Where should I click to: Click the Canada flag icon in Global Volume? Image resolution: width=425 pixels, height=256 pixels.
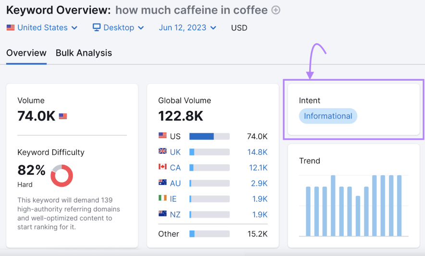coord(162,167)
